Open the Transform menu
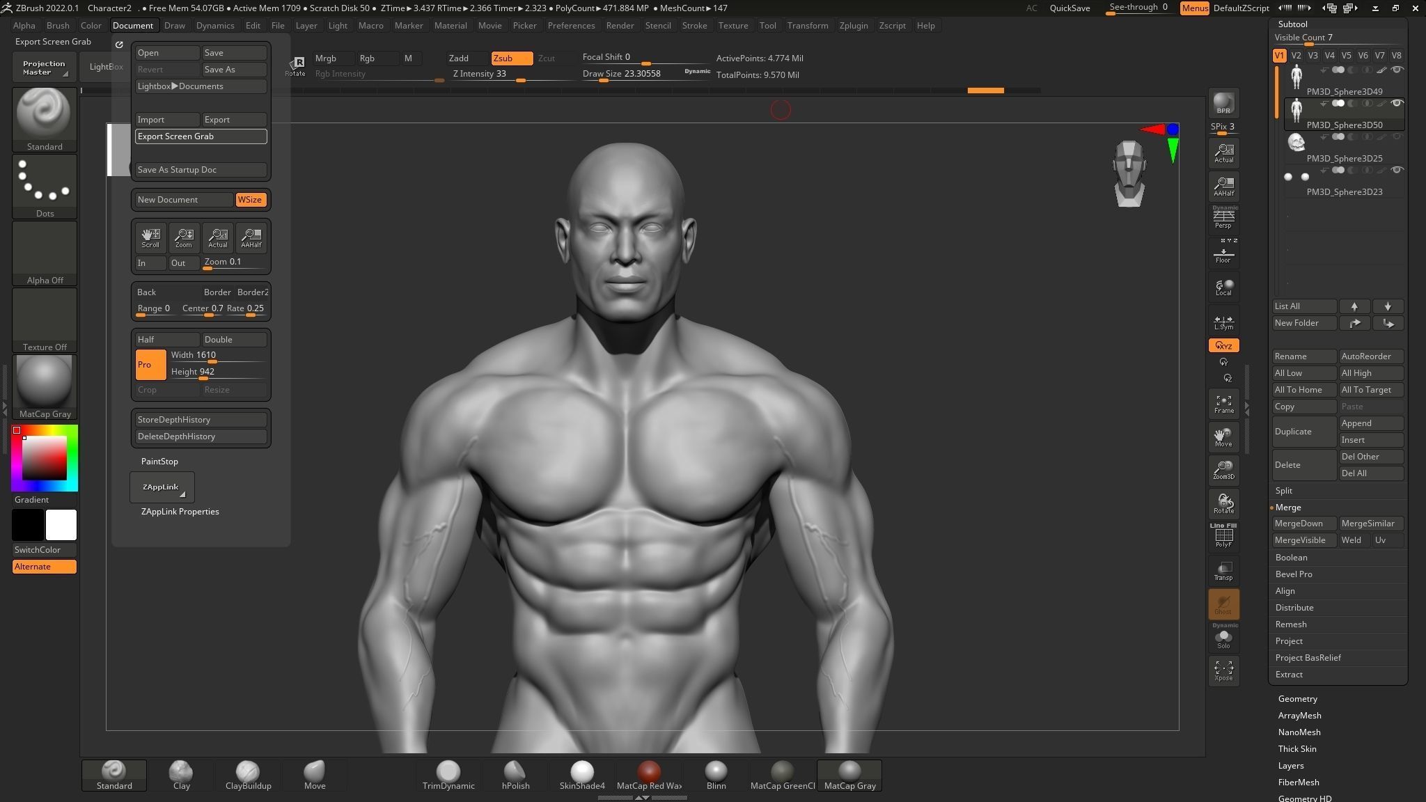This screenshot has height=802, width=1426. (808, 26)
